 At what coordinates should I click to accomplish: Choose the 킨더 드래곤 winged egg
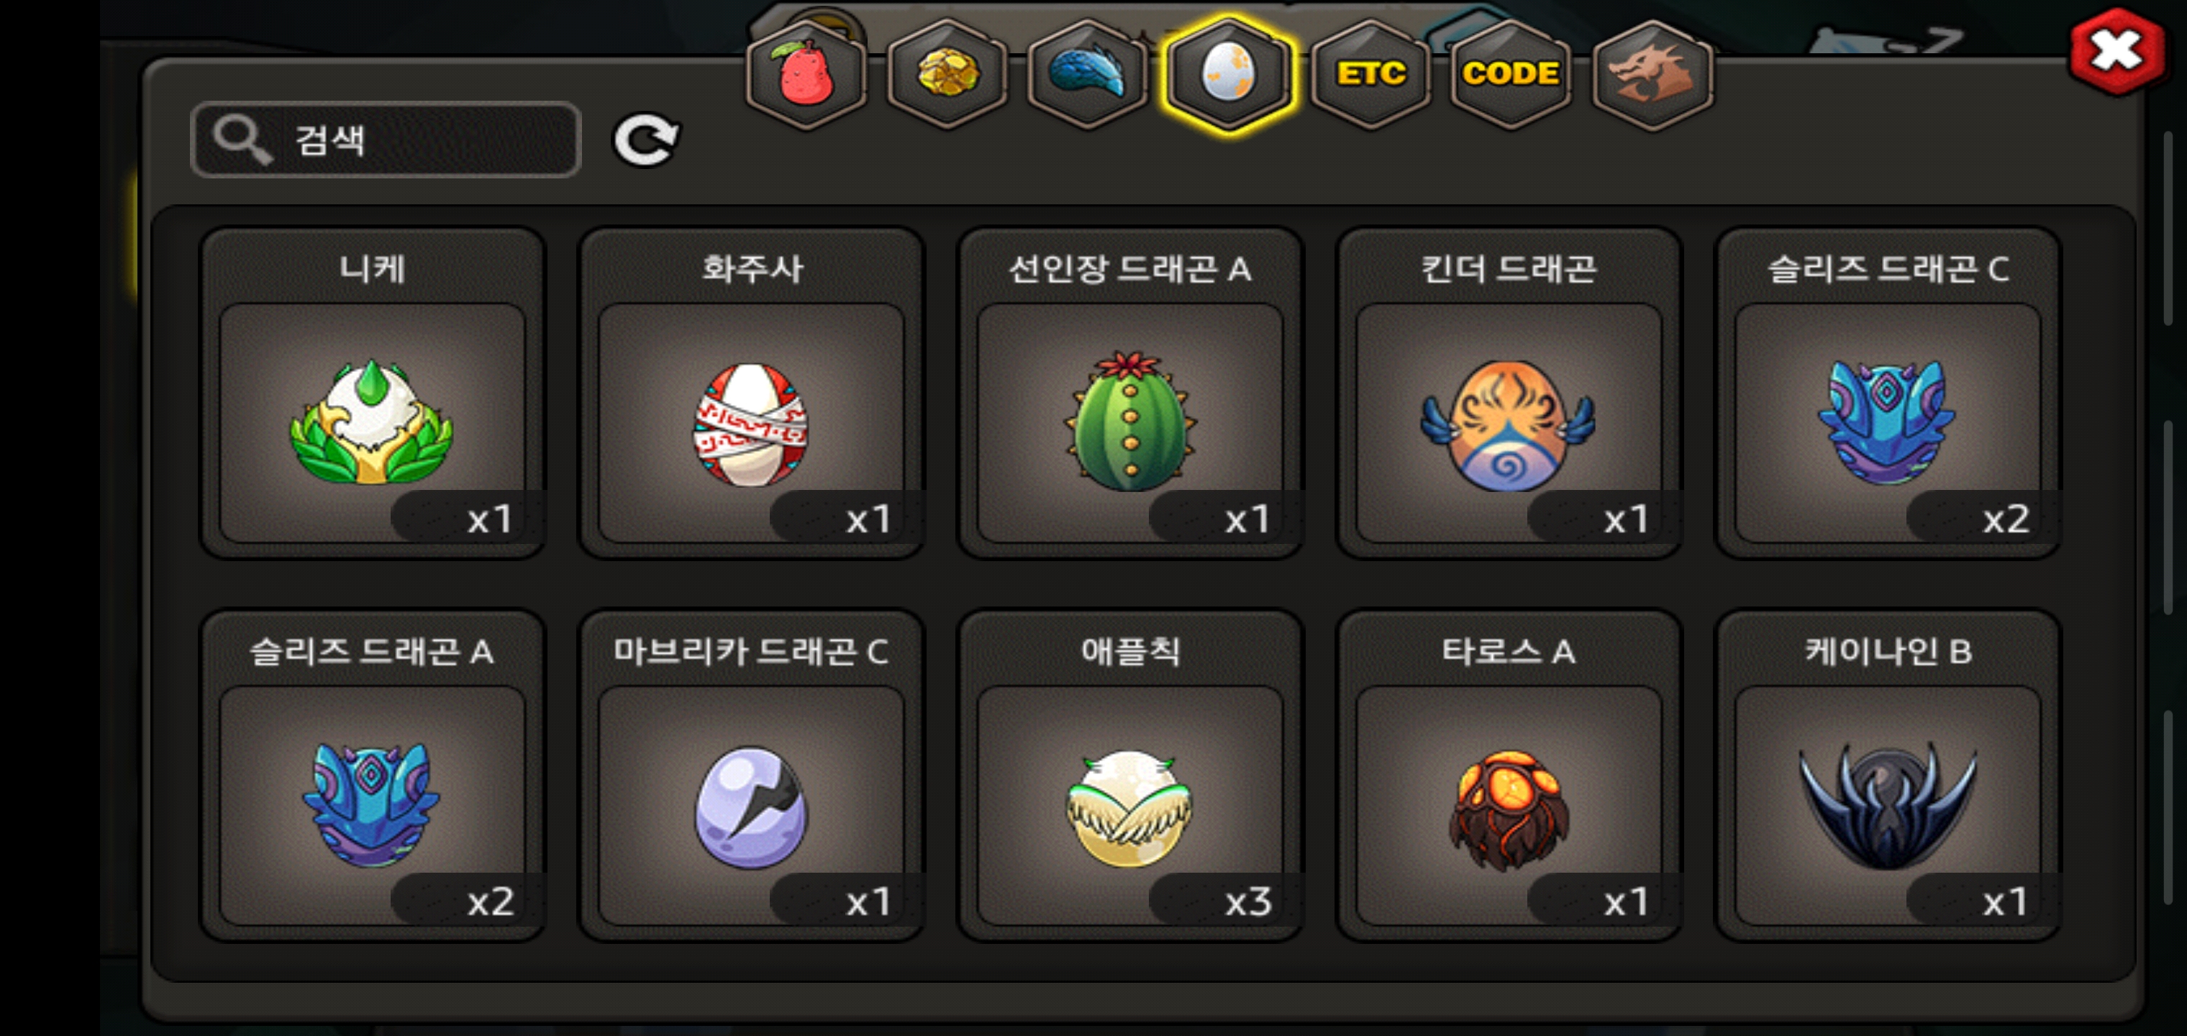(1509, 393)
